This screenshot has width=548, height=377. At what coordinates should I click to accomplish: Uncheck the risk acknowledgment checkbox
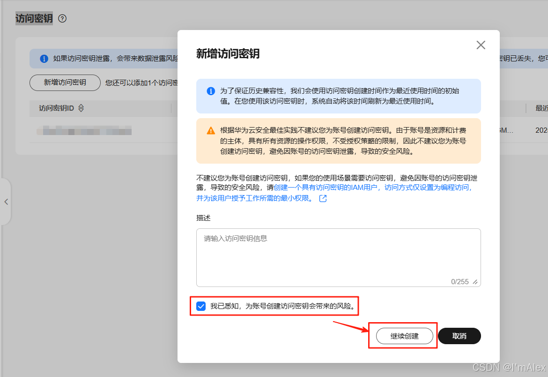pyautogui.click(x=201, y=306)
